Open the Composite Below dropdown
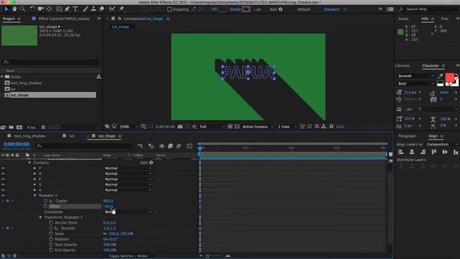This screenshot has height=259, width=460. click(128, 212)
